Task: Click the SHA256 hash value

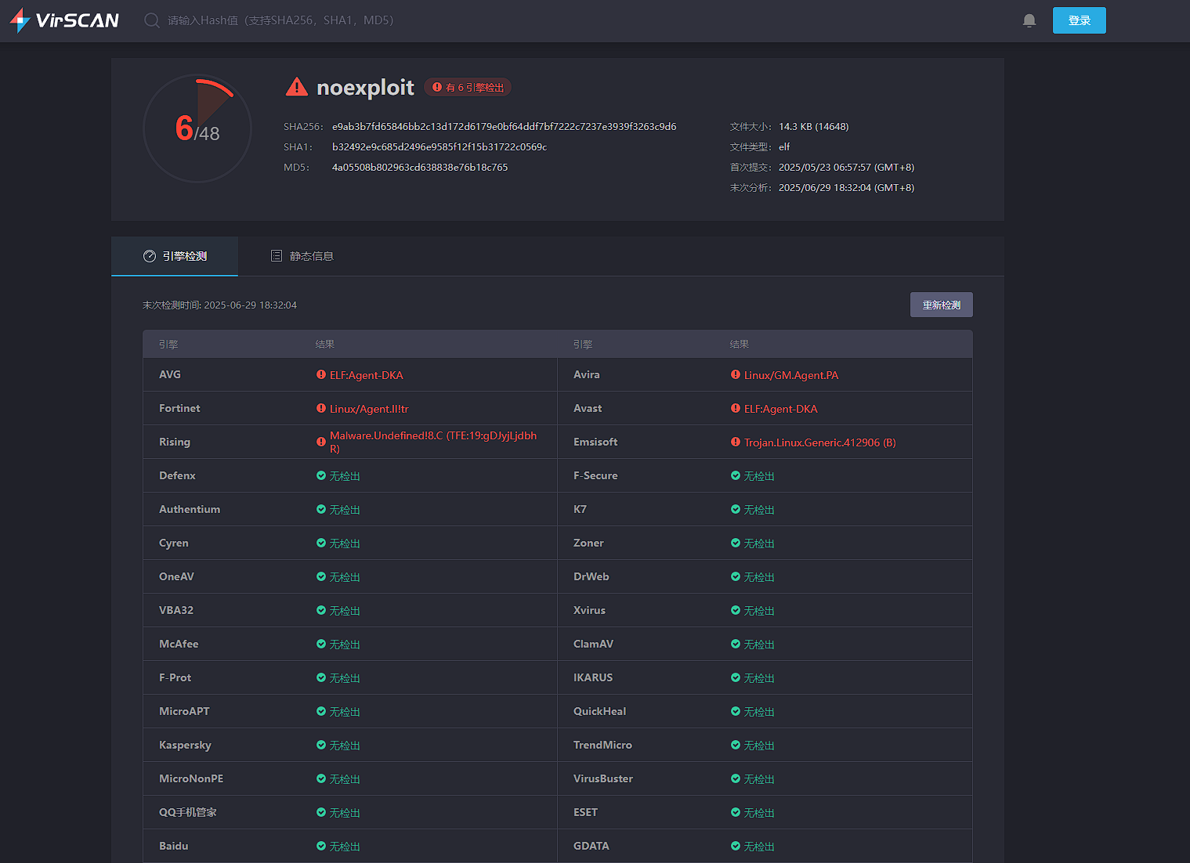Action: click(x=505, y=127)
